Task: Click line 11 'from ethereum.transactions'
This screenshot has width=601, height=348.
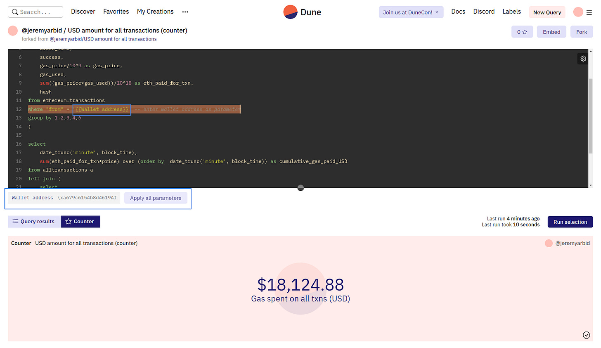Action: (x=66, y=101)
